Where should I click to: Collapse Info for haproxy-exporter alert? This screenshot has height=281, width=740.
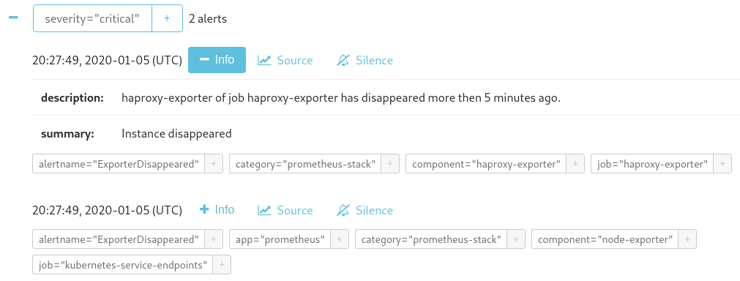point(217,60)
